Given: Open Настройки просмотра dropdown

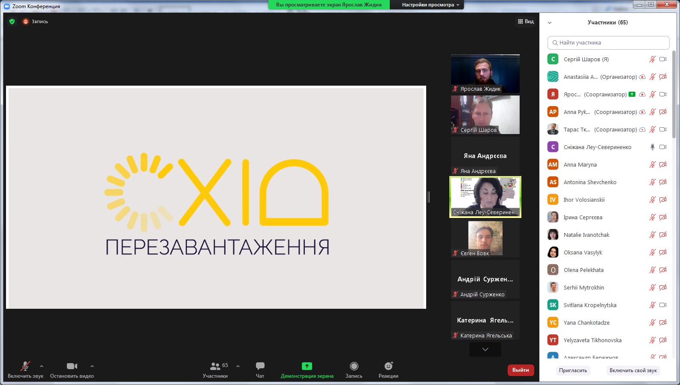Looking at the screenshot, I should pyautogui.click(x=430, y=5).
